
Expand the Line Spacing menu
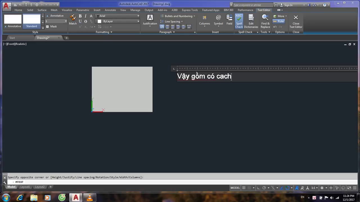[172, 21]
